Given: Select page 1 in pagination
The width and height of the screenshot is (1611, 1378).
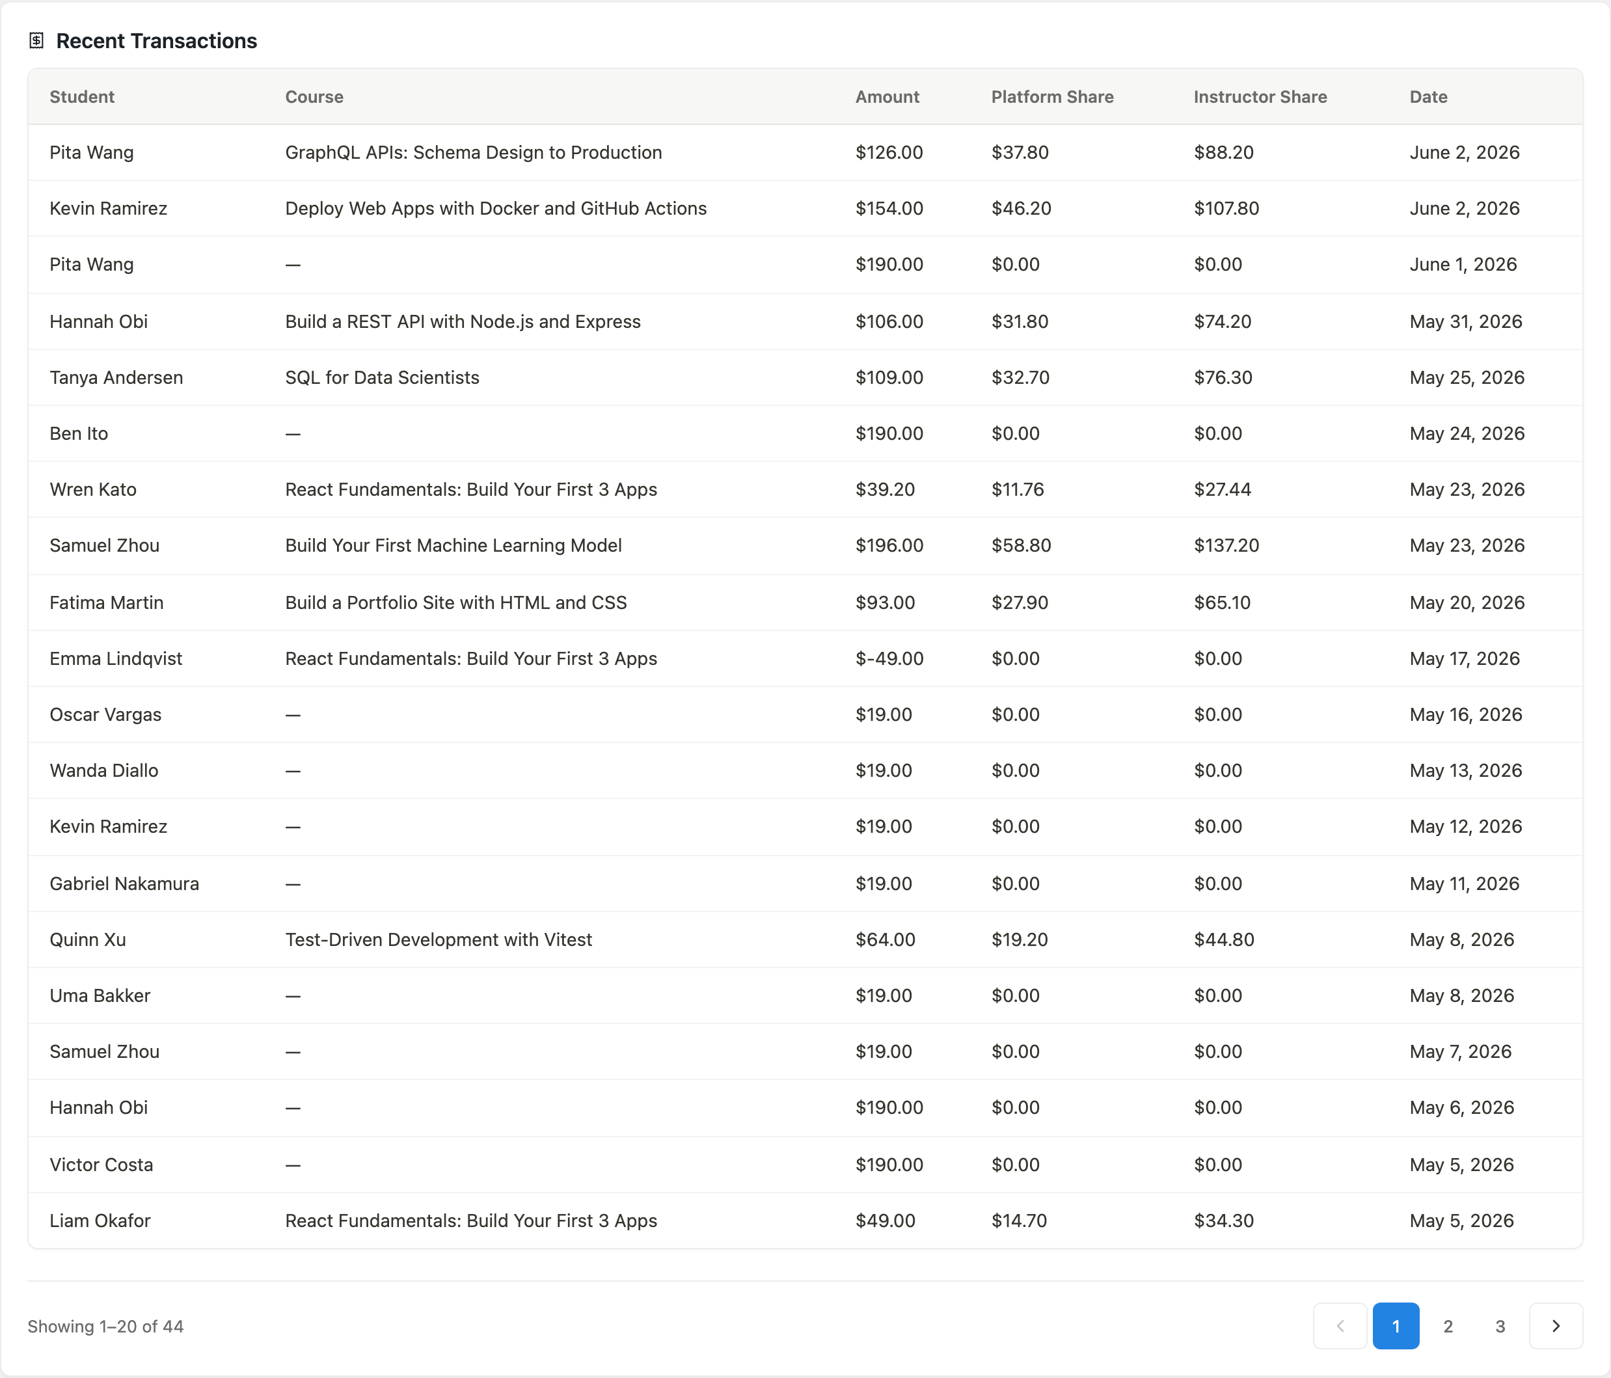Looking at the screenshot, I should (x=1396, y=1326).
